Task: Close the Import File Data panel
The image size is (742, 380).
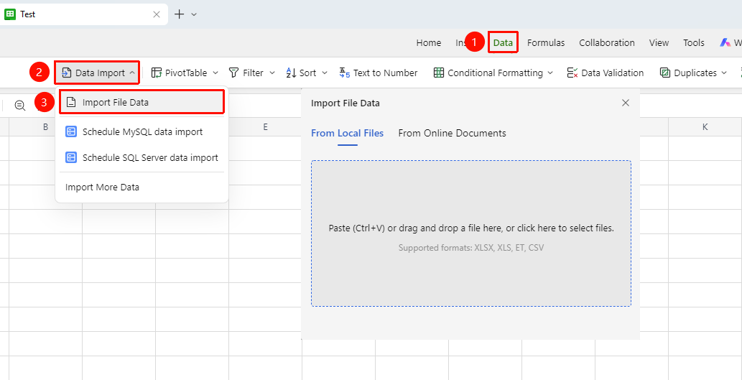Action: tap(626, 103)
